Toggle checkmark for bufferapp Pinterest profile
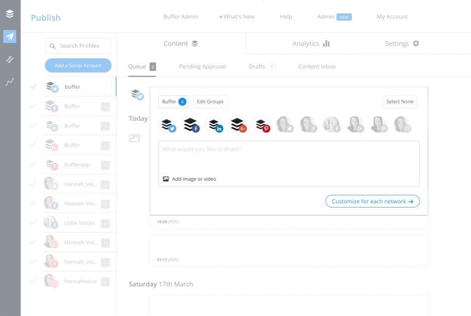 (33, 165)
